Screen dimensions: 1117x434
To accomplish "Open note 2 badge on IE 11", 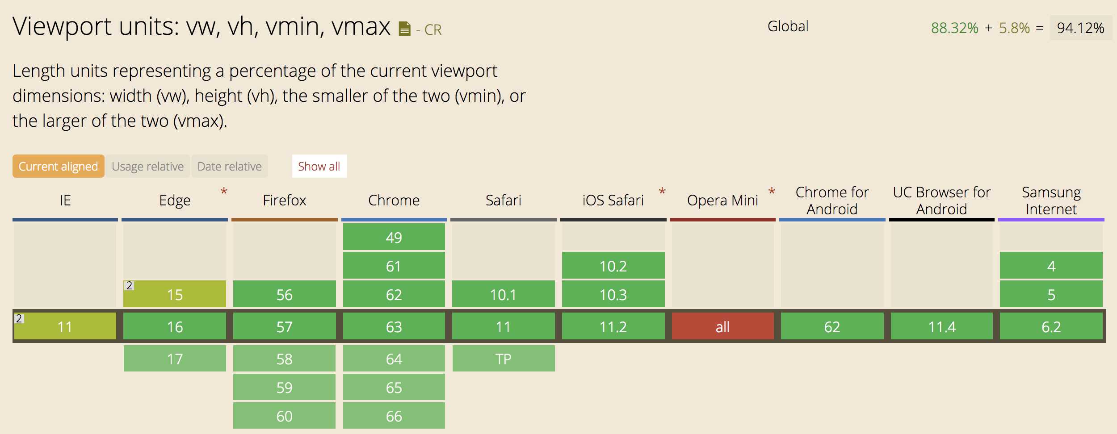I will (19, 319).
